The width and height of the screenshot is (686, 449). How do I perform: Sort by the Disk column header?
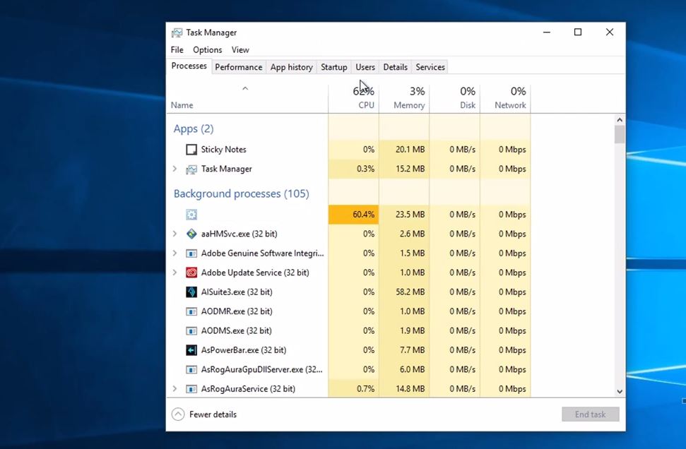(455, 98)
